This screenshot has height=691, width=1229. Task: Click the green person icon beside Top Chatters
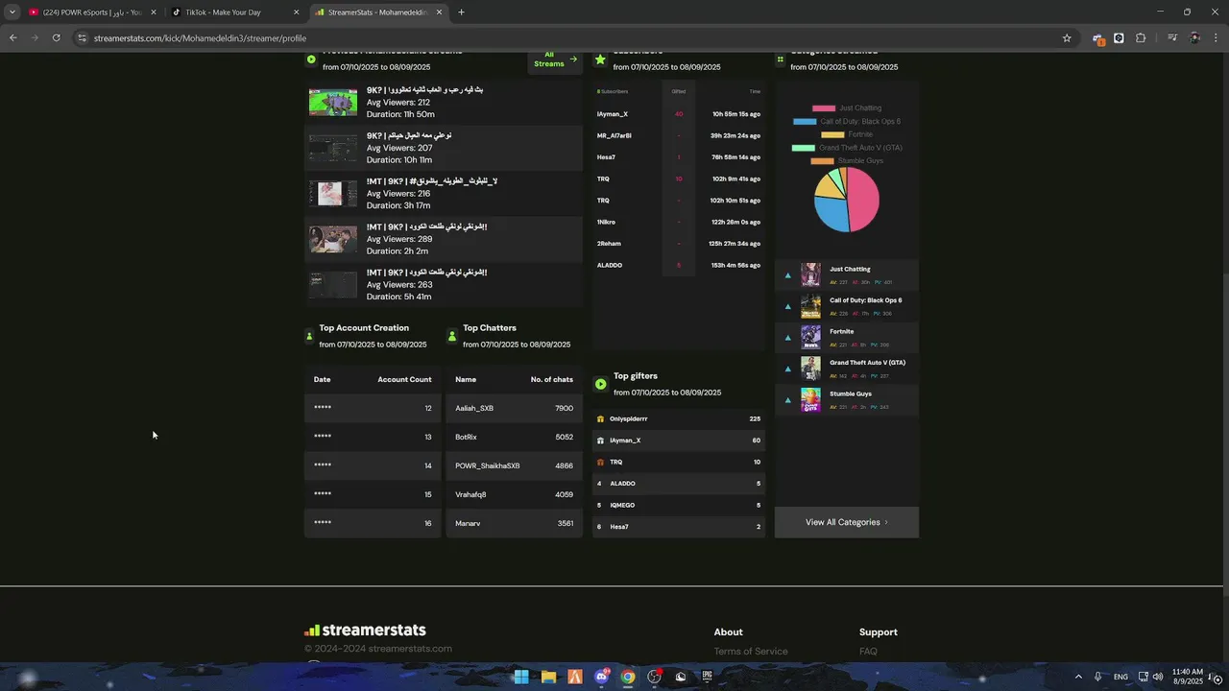click(452, 336)
